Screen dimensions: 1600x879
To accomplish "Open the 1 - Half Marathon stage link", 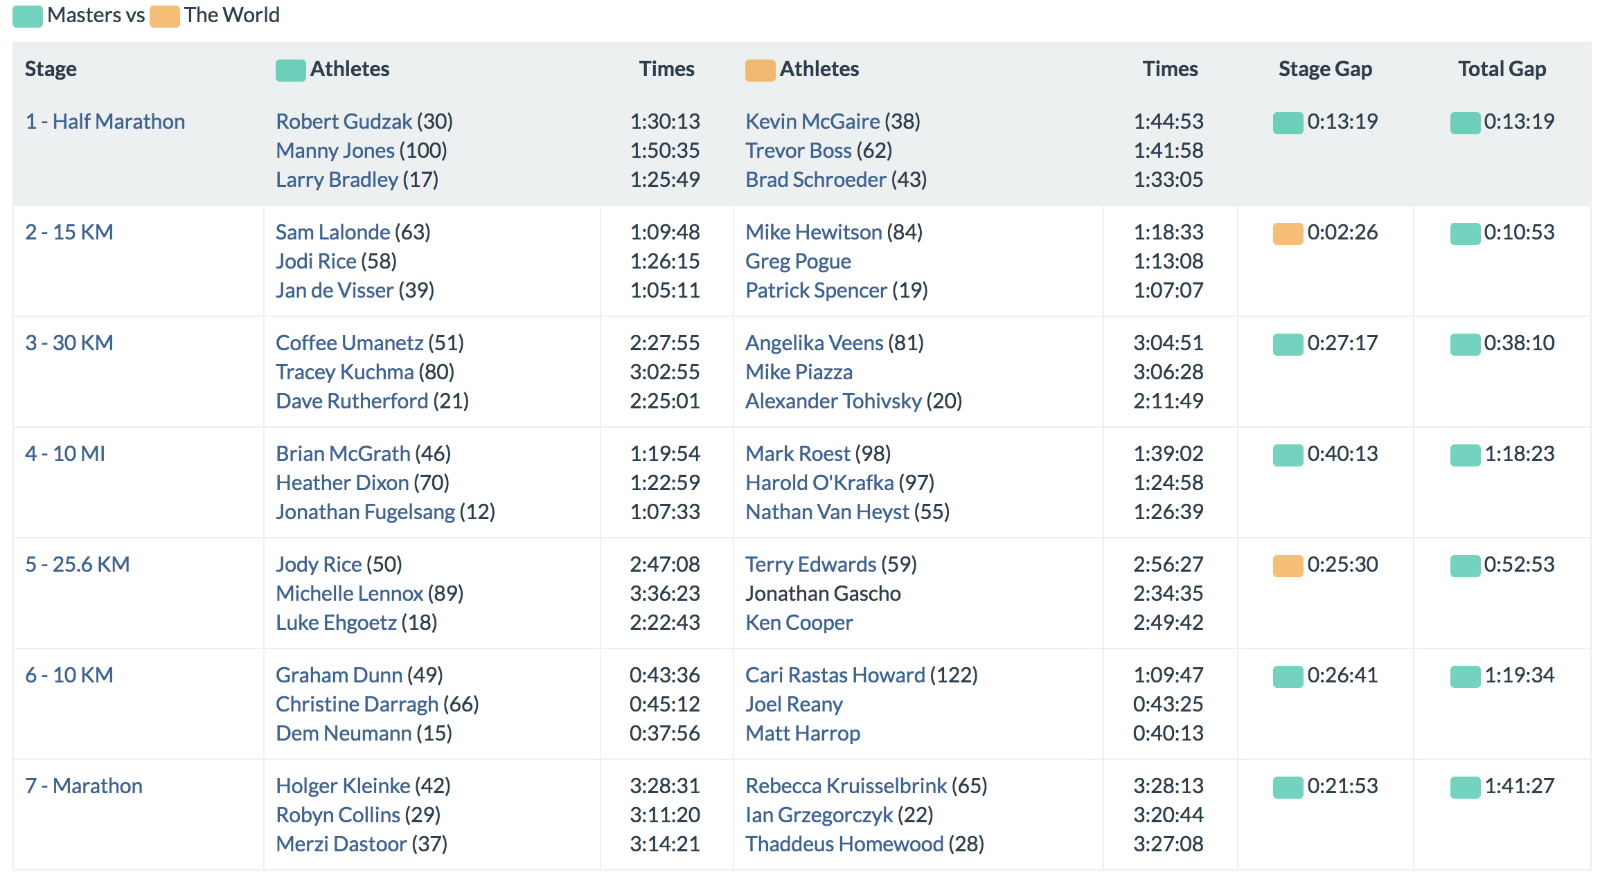I will tap(105, 122).
